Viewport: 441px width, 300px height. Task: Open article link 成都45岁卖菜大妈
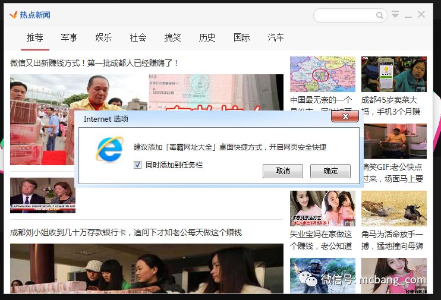(x=391, y=106)
